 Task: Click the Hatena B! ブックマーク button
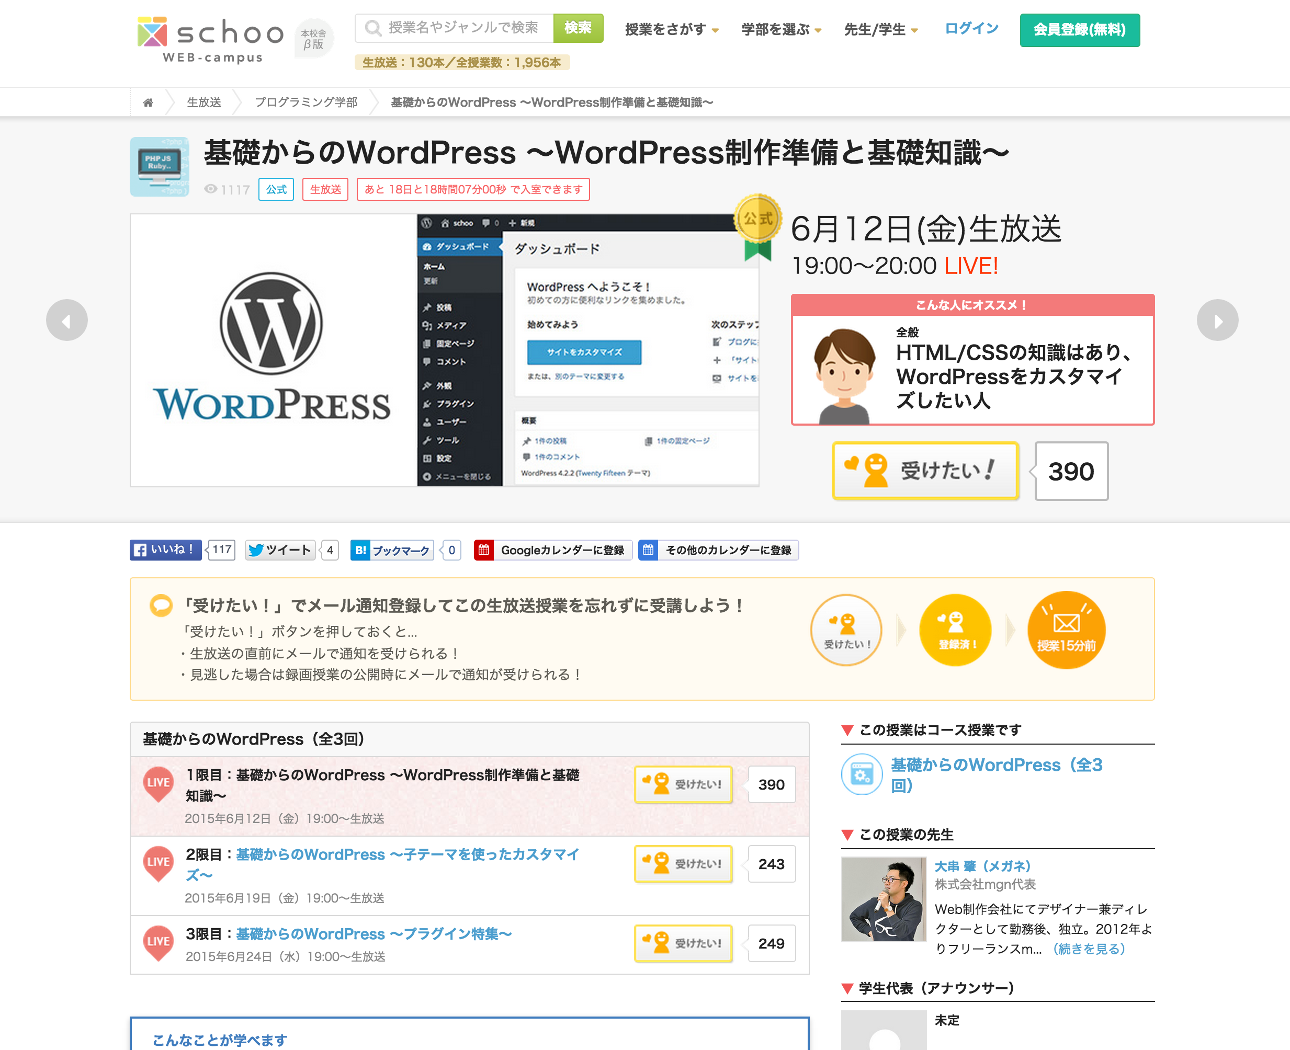[x=392, y=550]
